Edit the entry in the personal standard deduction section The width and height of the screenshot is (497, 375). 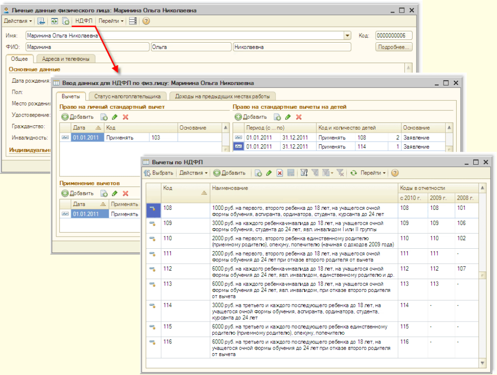pyautogui.click(x=115, y=117)
